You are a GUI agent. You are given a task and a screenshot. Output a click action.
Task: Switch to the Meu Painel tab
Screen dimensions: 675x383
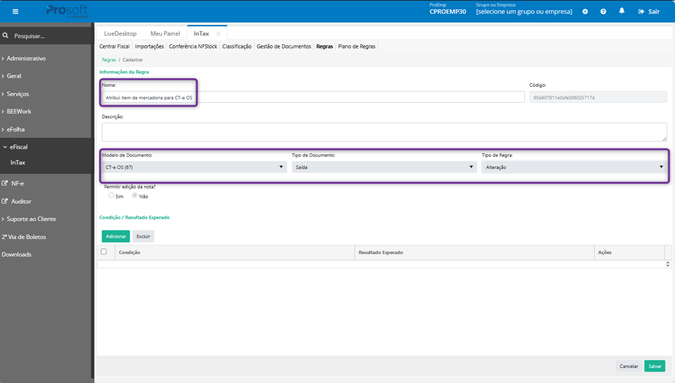coord(165,33)
